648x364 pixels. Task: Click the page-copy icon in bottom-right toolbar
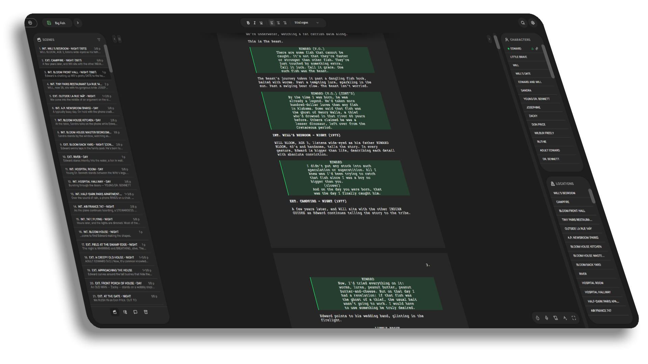click(x=556, y=318)
